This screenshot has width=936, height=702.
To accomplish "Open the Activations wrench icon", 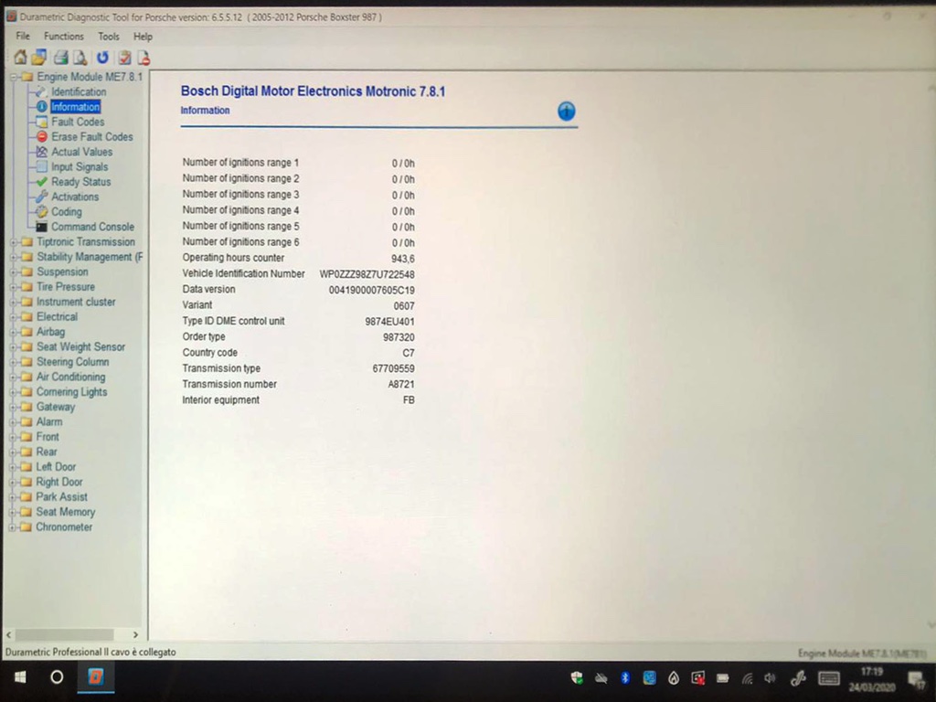I will click(41, 197).
